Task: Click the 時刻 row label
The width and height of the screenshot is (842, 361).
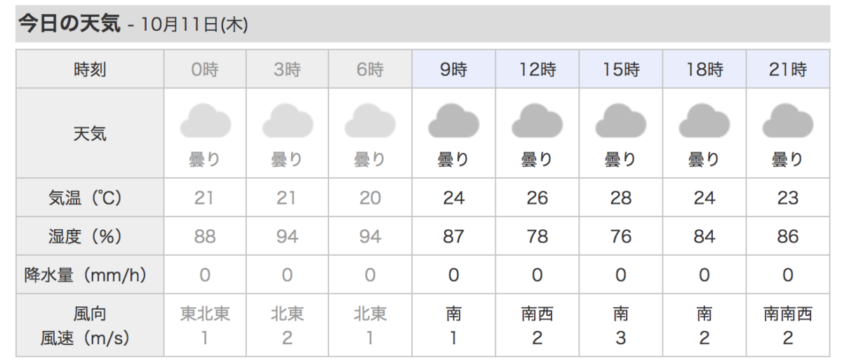Action: pos(90,69)
